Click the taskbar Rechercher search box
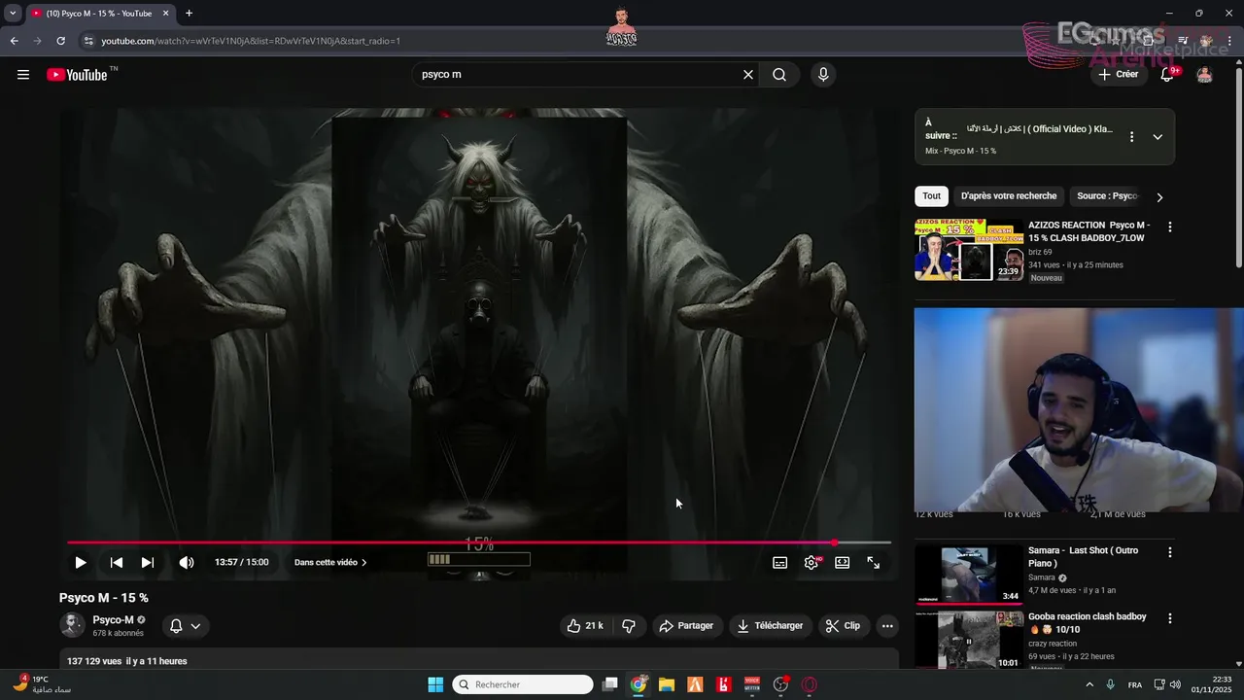1244x700 pixels. pos(523,684)
